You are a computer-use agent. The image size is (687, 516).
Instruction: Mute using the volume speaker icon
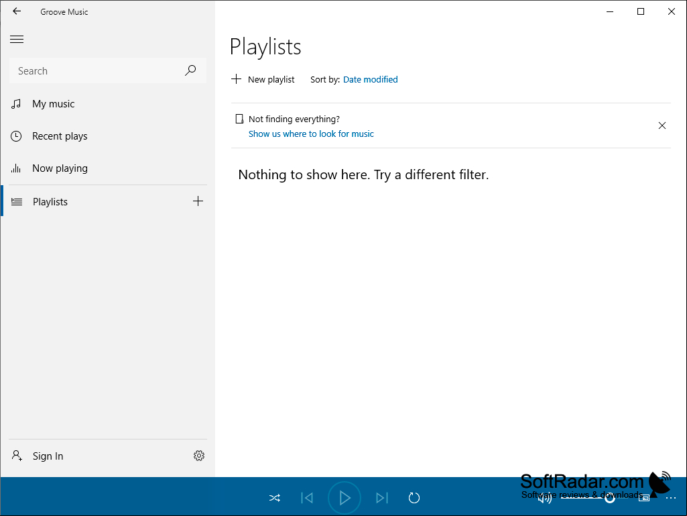tap(545, 498)
